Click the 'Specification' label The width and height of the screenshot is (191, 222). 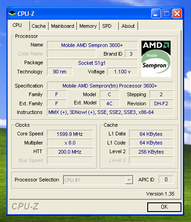click(x=29, y=86)
